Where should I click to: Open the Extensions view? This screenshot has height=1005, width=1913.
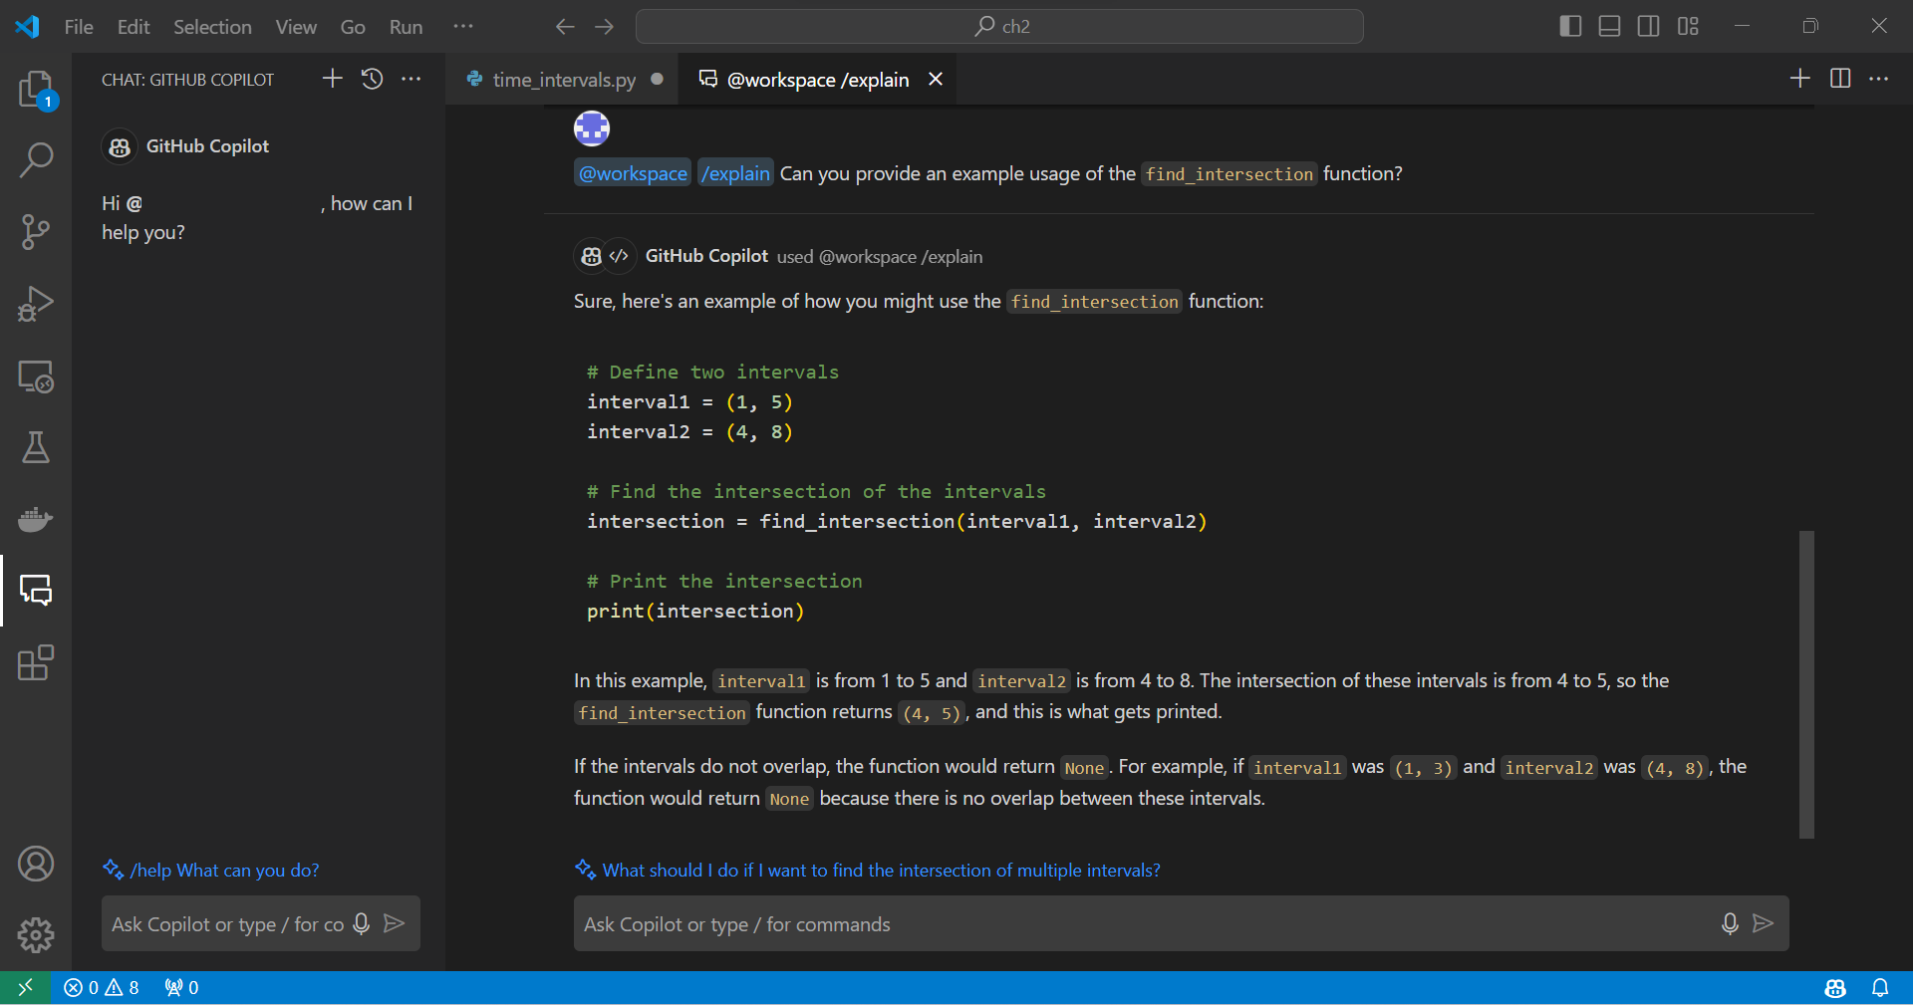click(36, 662)
